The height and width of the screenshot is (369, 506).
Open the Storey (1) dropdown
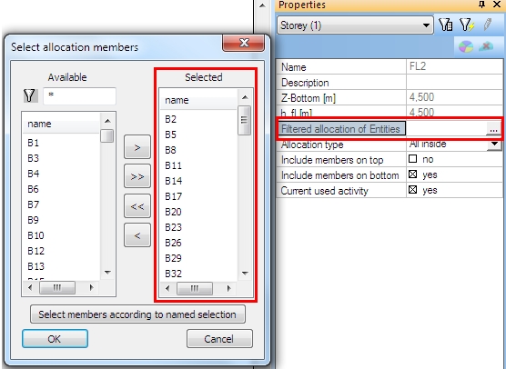pos(355,25)
